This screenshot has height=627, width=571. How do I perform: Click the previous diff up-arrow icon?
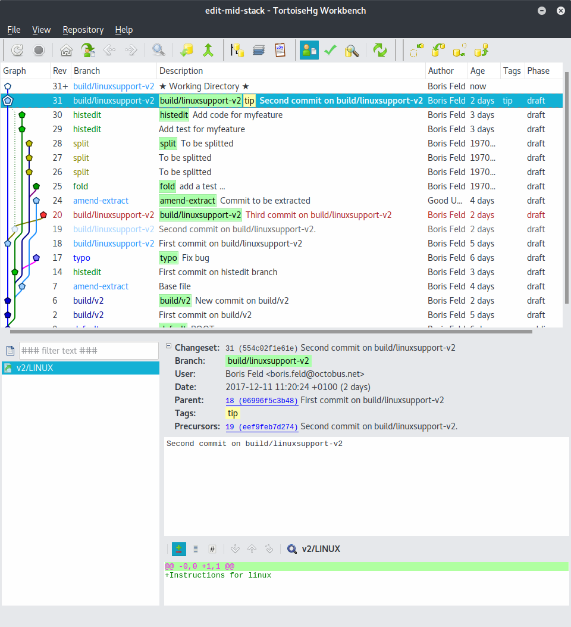pos(252,549)
